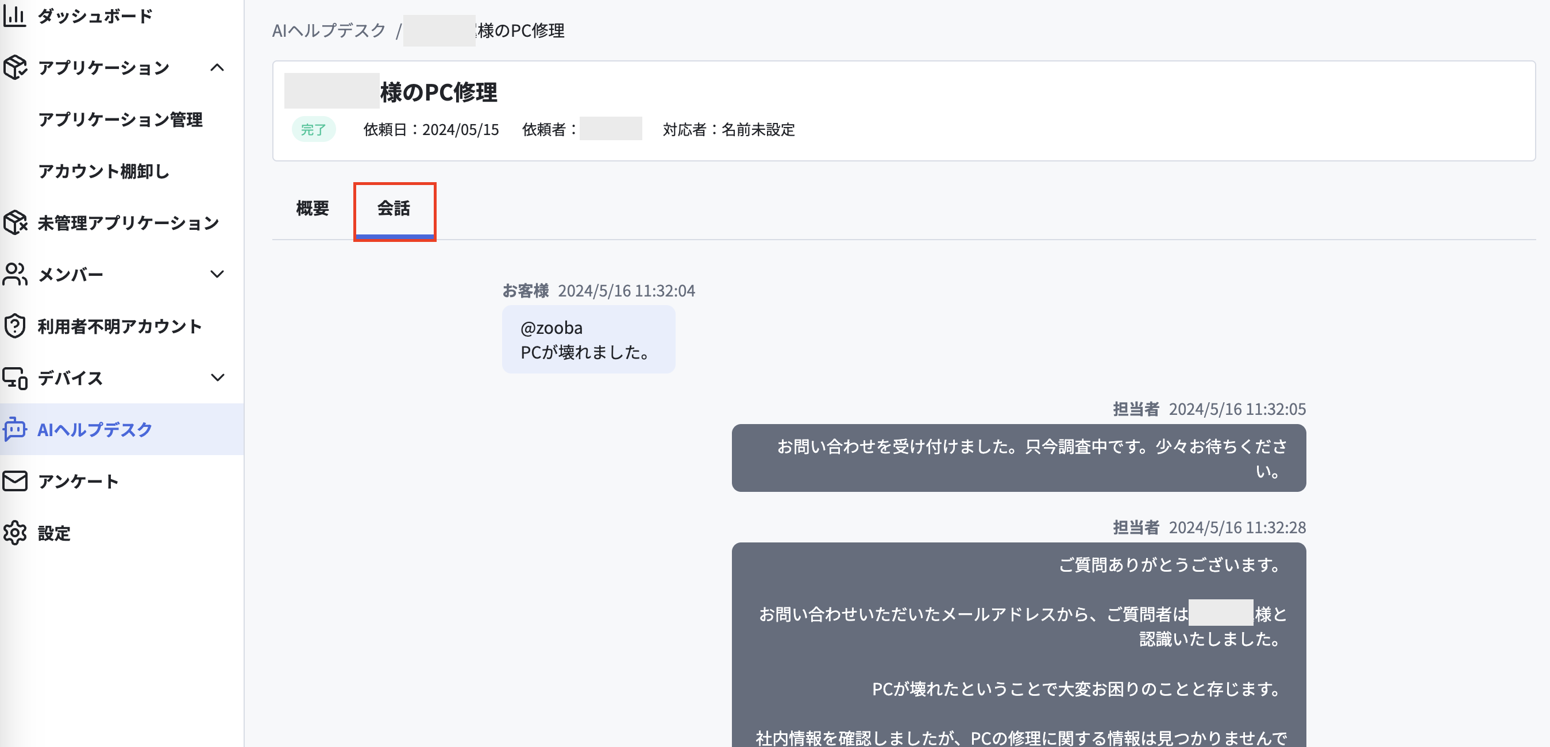This screenshot has height=747, width=1550.
Task: Open アカウント棚卸し submenu item
Action: (103, 171)
